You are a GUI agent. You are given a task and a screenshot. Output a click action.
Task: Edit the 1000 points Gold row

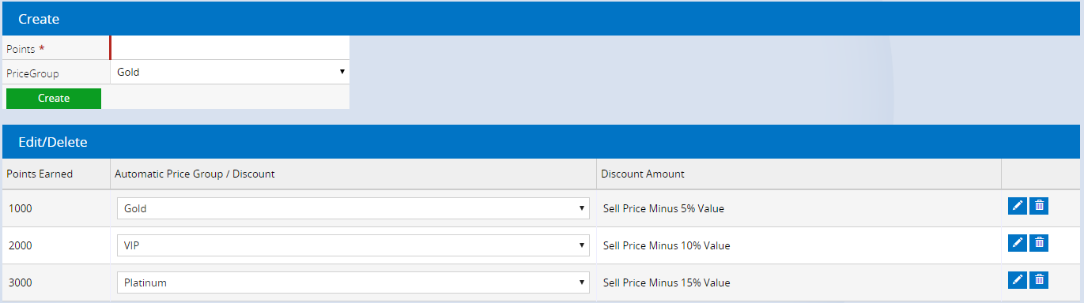coord(1018,206)
